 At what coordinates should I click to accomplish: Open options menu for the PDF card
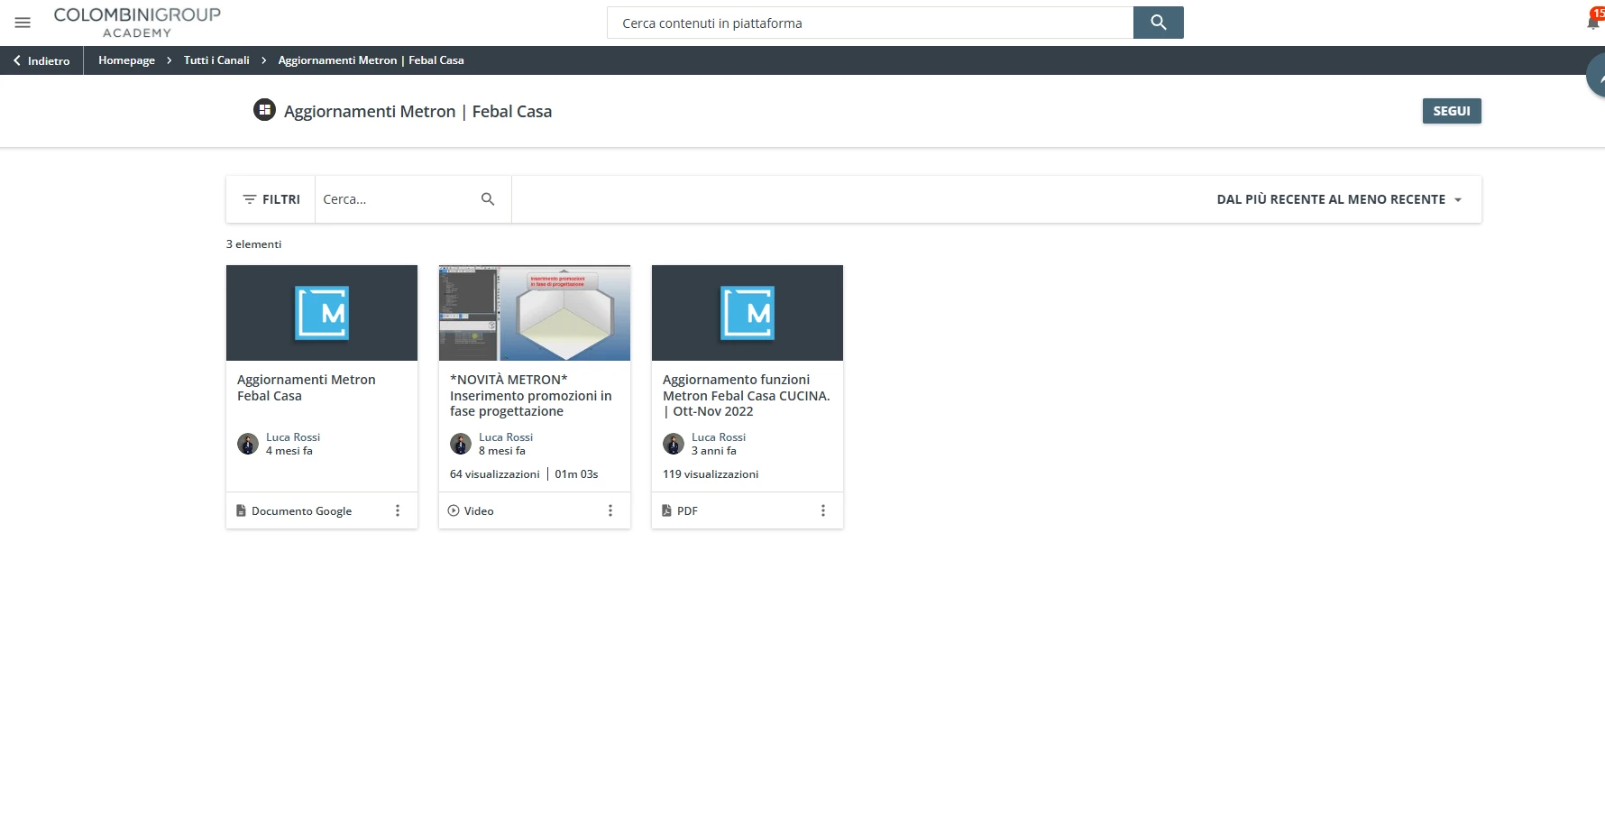pyautogui.click(x=823, y=510)
